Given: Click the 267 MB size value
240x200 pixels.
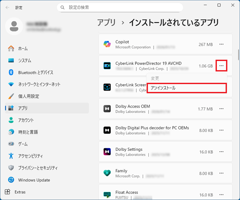Looking at the screenshot, I should [x=206, y=44].
